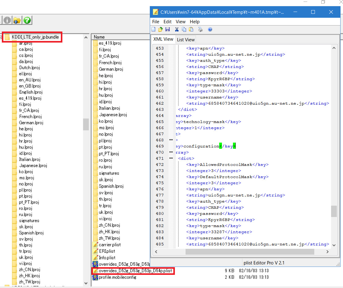The height and width of the screenshot is (288, 343).
Task: Select the Japanese.lproj folder in the tree
Action: click(x=33, y=166)
